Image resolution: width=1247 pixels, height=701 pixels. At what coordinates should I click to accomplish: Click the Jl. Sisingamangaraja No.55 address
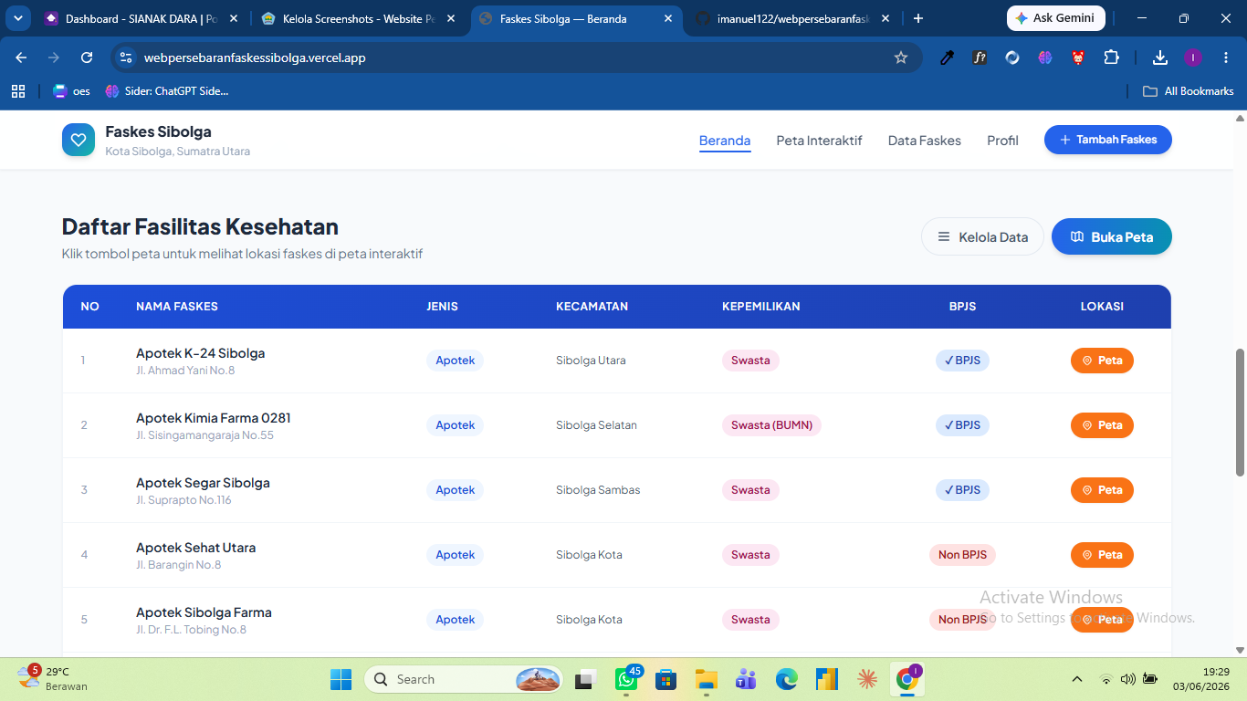[204, 435]
